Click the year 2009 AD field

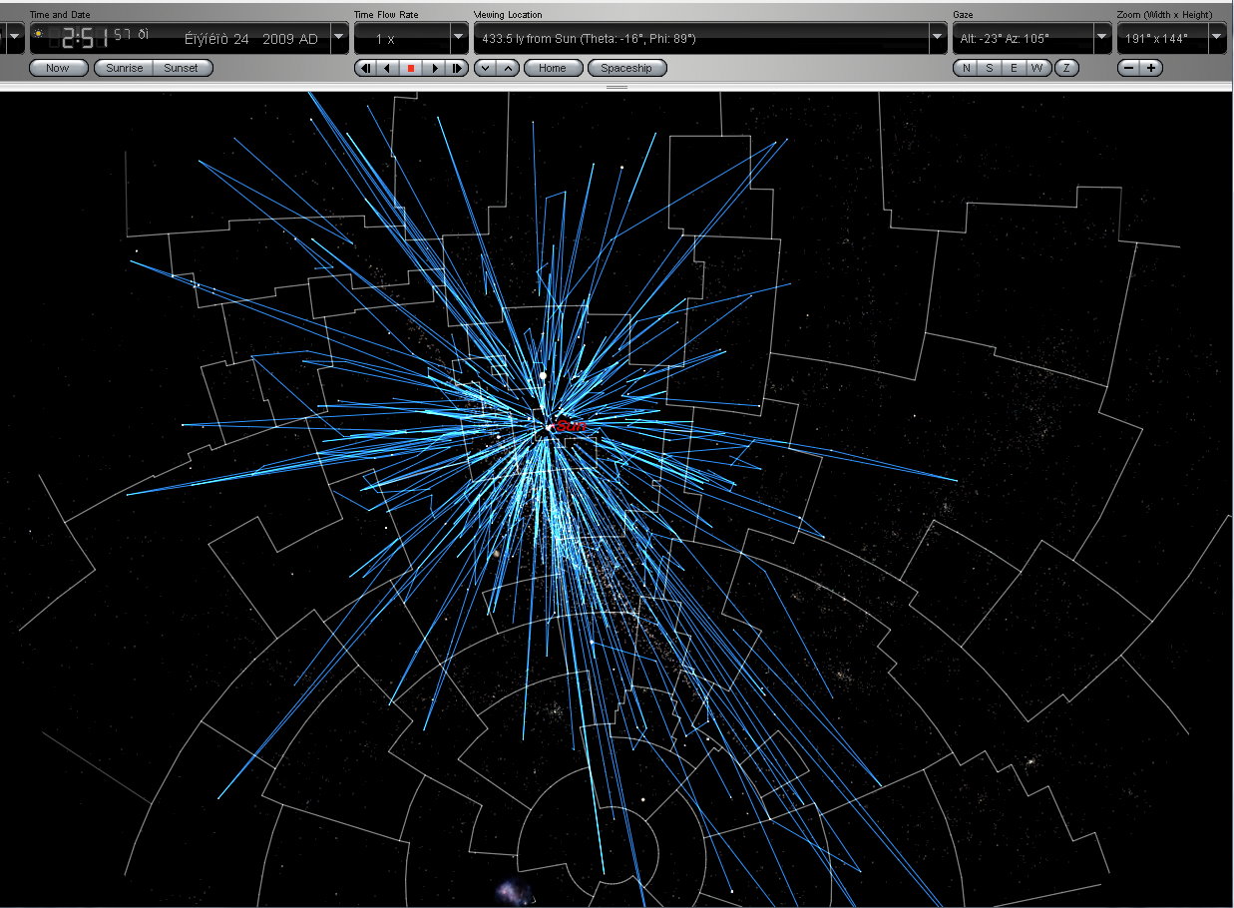(289, 39)
